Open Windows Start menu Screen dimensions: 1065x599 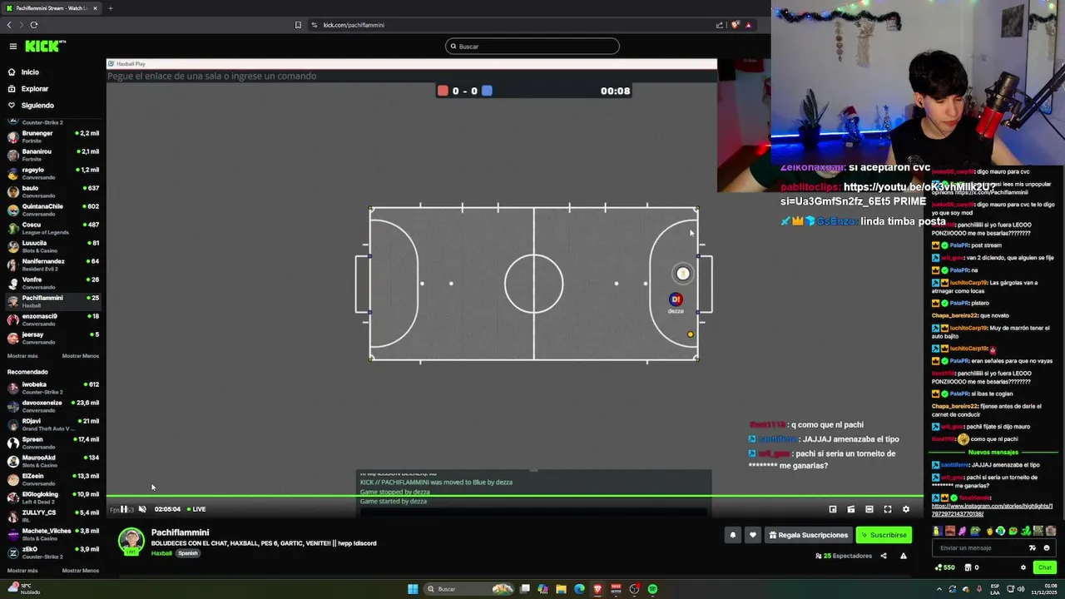pos(413,589)
